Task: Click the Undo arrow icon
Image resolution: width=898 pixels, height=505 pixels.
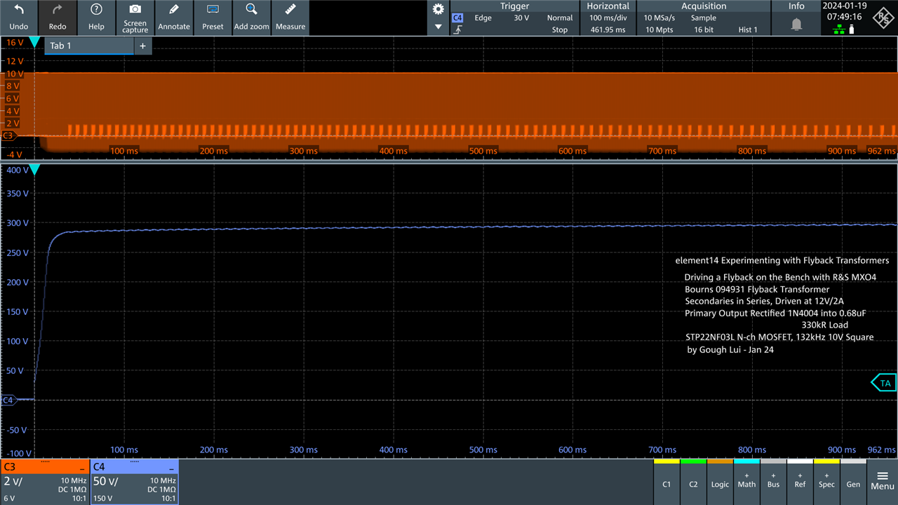Action: pyautogui.click(x=19, y=10)
